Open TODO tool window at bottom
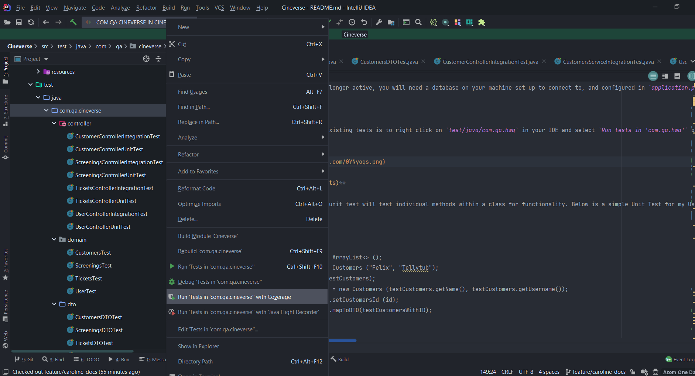Viewport: 695px width, 376px height. (x=86, y=359)
